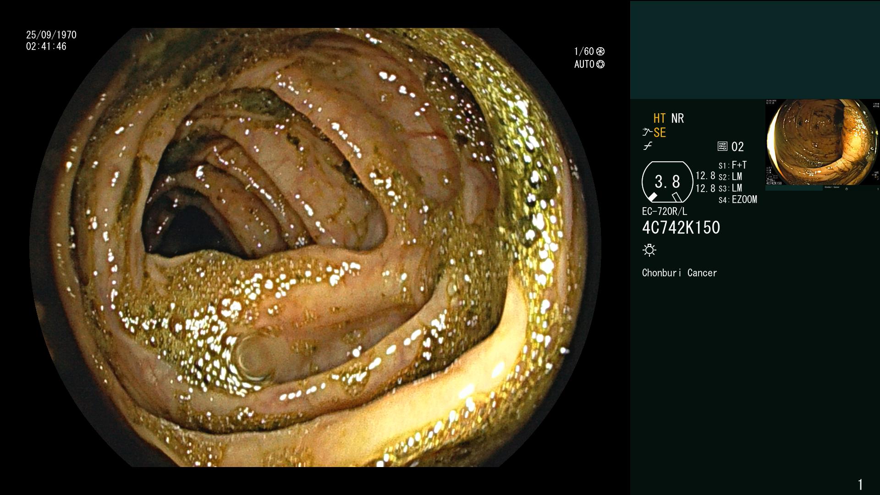Screen dimensions: 880x495
Task: Click the structure emphasis icon left of SE
Action: click(x=647, y=132)
